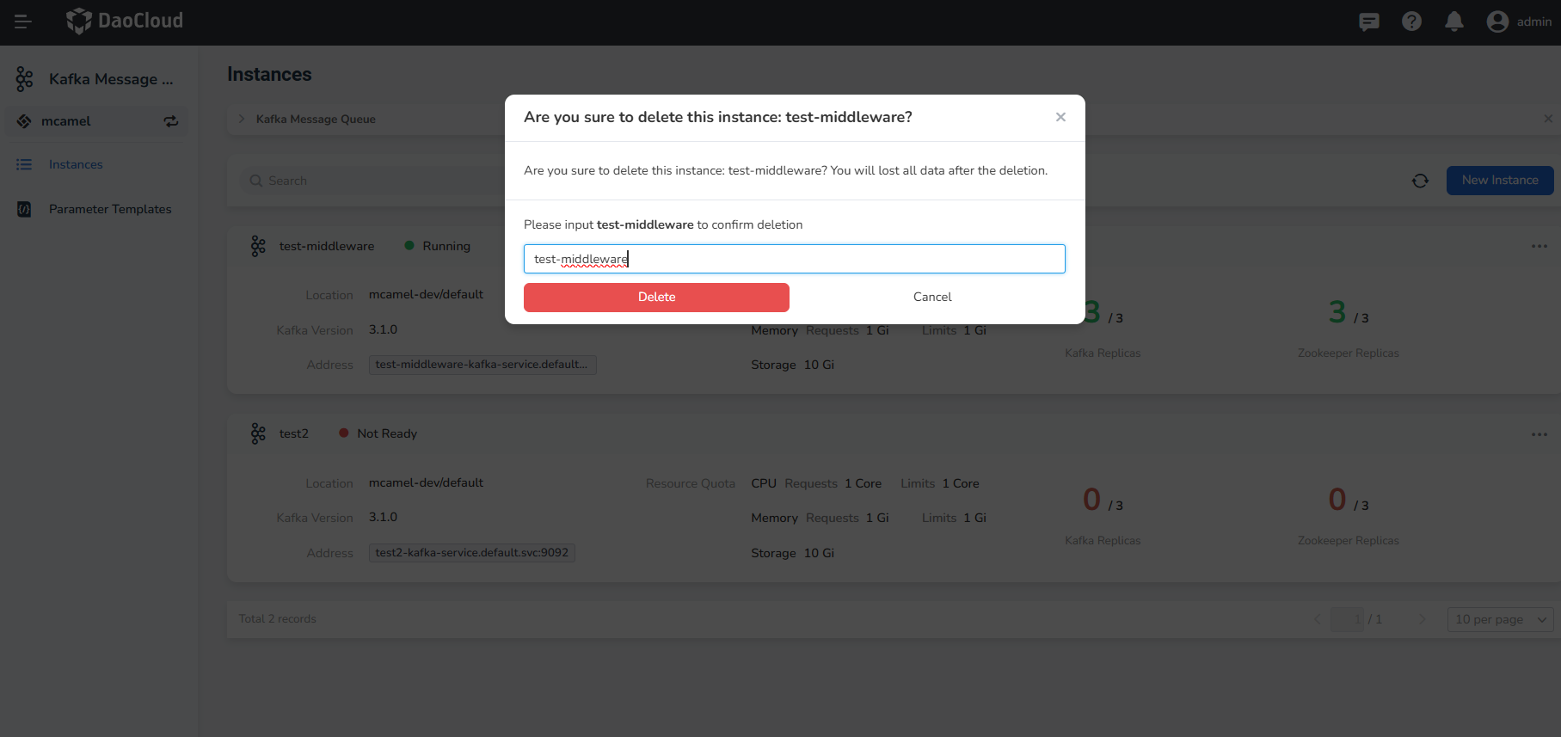This screenshot has height=737, width=1561.
Task: Go to next page arrow
Action: coord(1422,619)
